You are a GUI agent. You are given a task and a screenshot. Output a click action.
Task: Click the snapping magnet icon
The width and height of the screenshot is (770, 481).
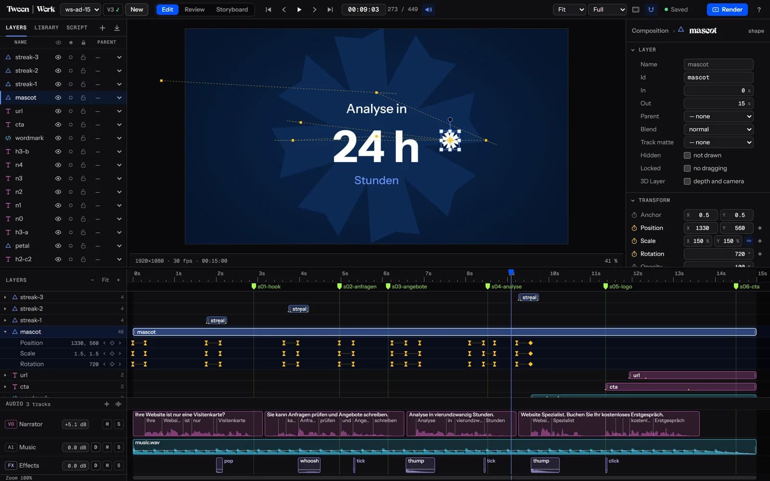point(651,10)
